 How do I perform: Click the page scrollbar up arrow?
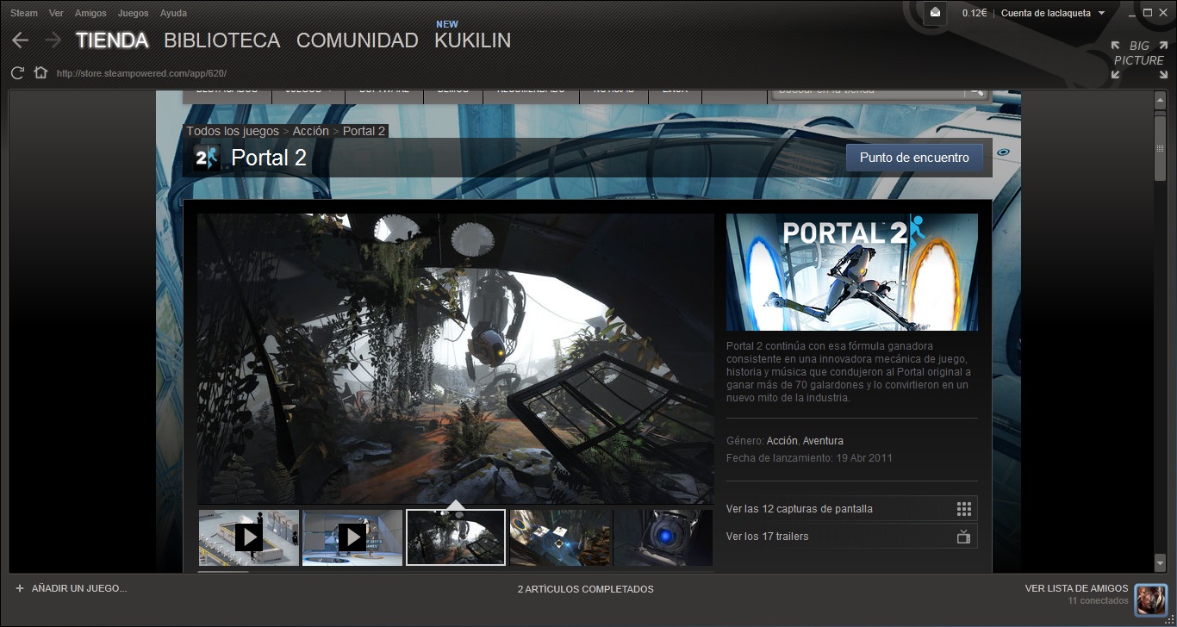click(x=1160, y=99)
